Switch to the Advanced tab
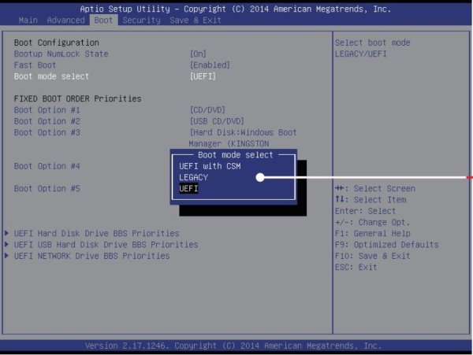The width and height of the screenshot is (473, 355). click(65, 20)
